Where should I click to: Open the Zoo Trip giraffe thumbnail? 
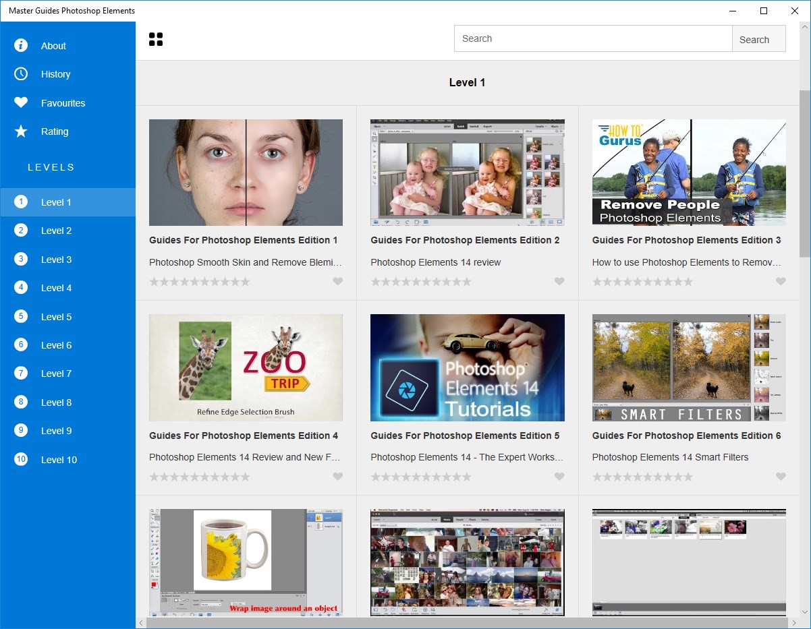click(x=246, y=367)
